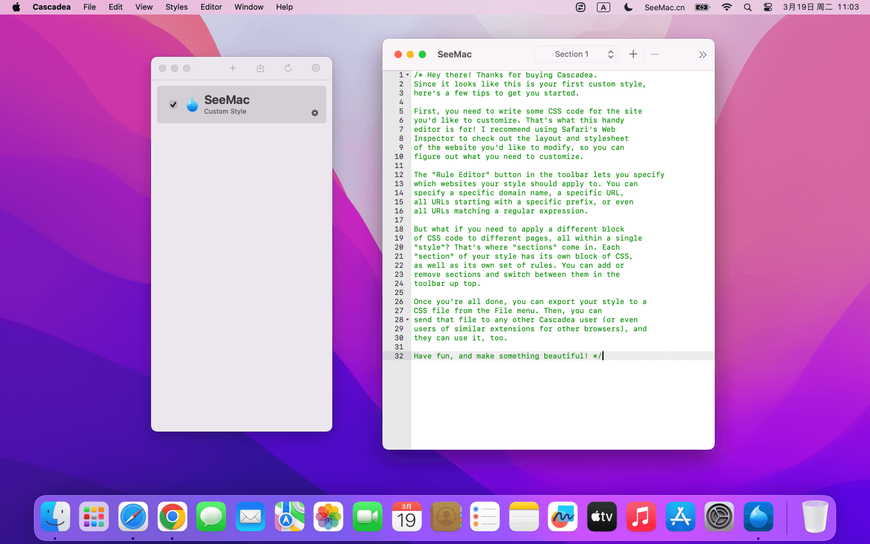This screenshot has height=544, width=870.
Task: Disable the SeeMac custom style checkbox
Action: pos(173,105)
